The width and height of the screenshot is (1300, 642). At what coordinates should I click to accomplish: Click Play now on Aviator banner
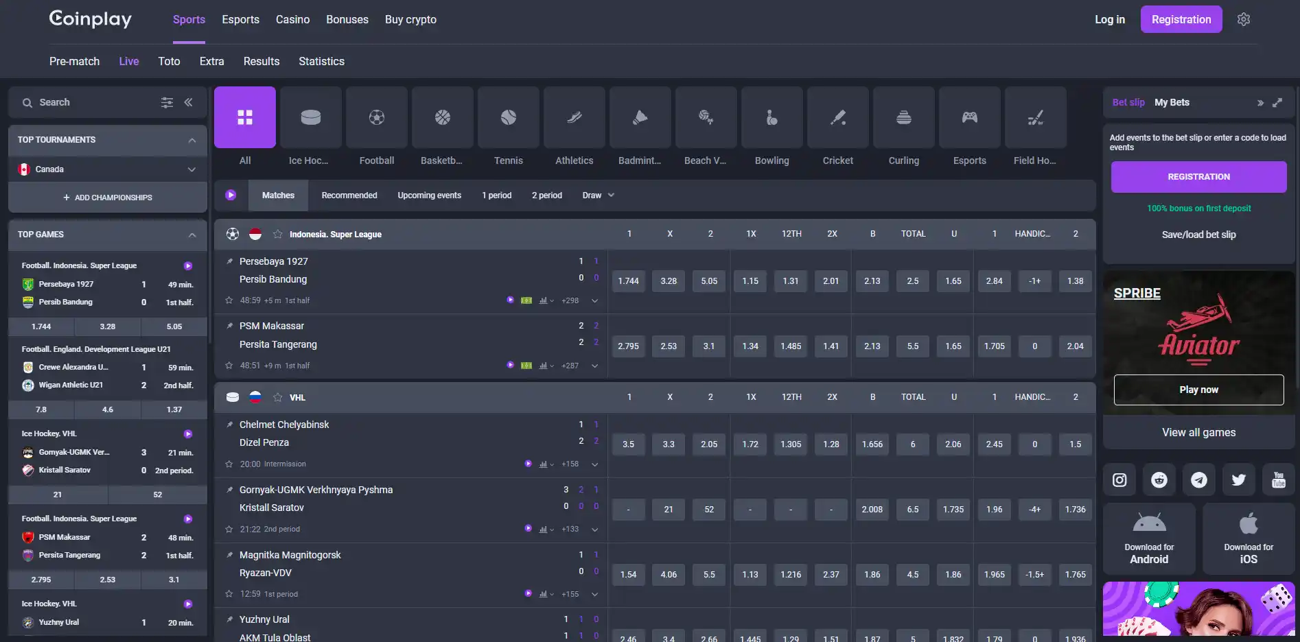pos(1199,390)
